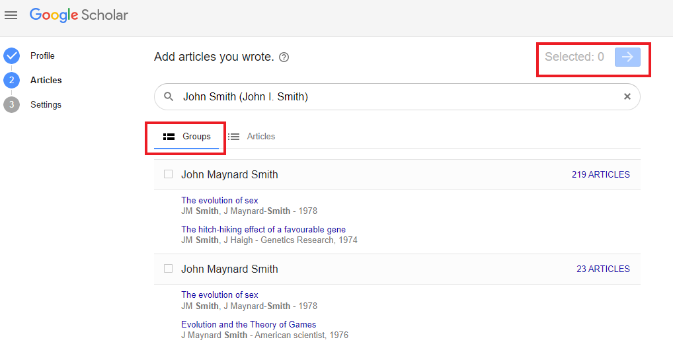Click the Profile step checkmark circle

click(12, 55)
